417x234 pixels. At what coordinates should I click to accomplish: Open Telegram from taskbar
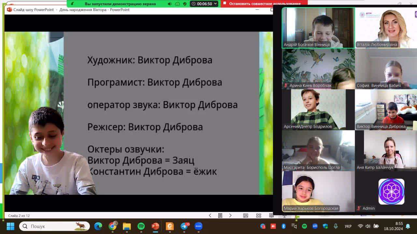click(184, 226)
